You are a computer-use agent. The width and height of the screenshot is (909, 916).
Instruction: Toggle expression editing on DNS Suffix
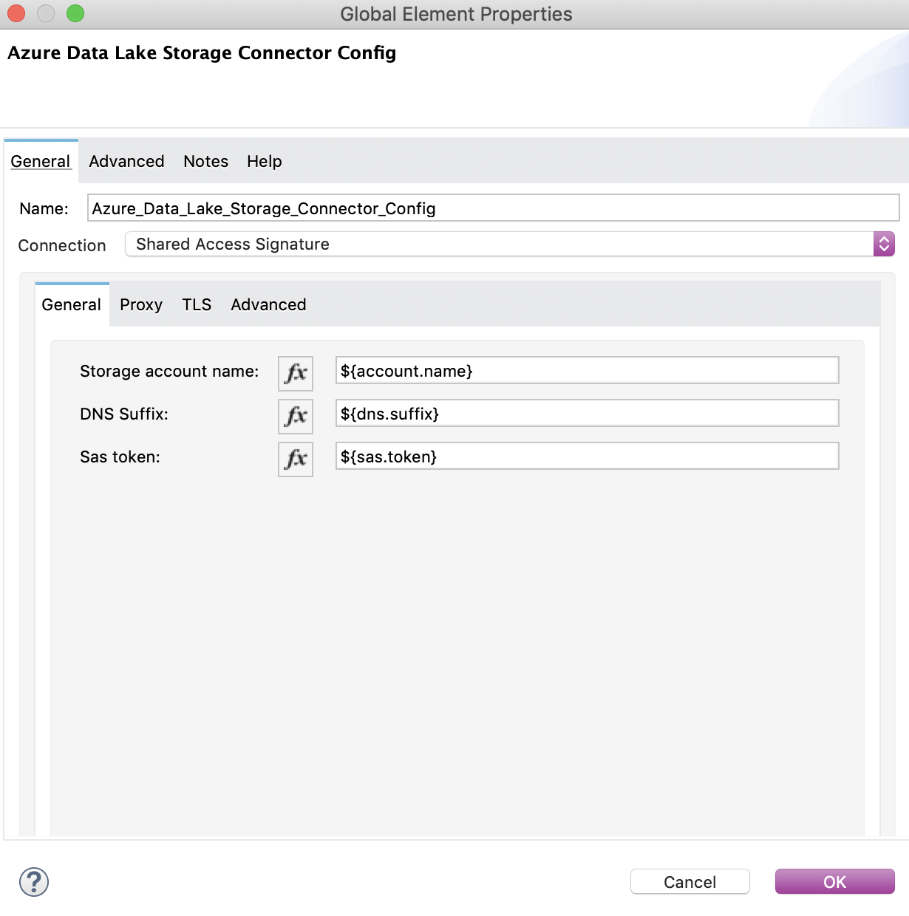point(295,416)
